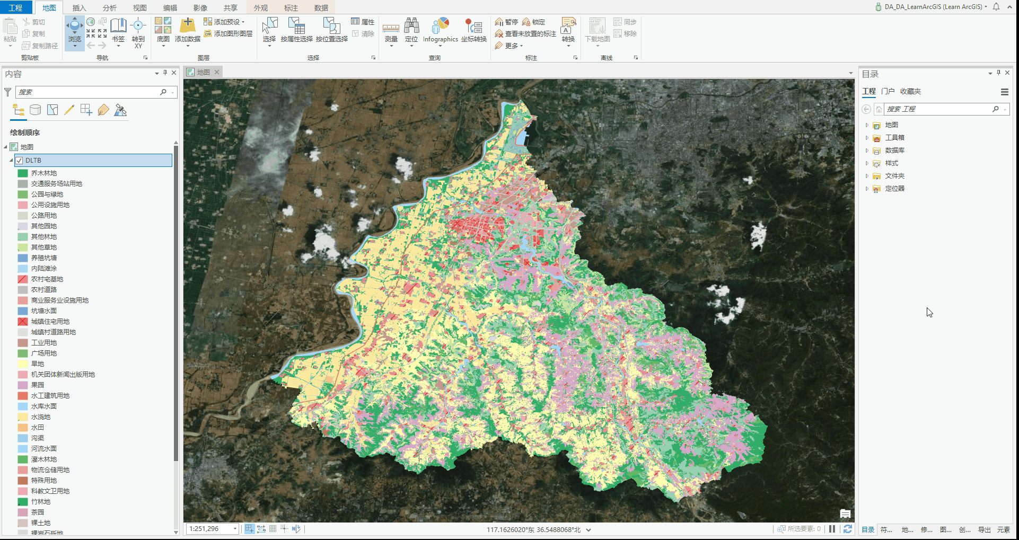The height and width of the screenshot is (540, 1019).
Task: Click the 下载地图 (Download Map) tool
Action: pos(597,29)
